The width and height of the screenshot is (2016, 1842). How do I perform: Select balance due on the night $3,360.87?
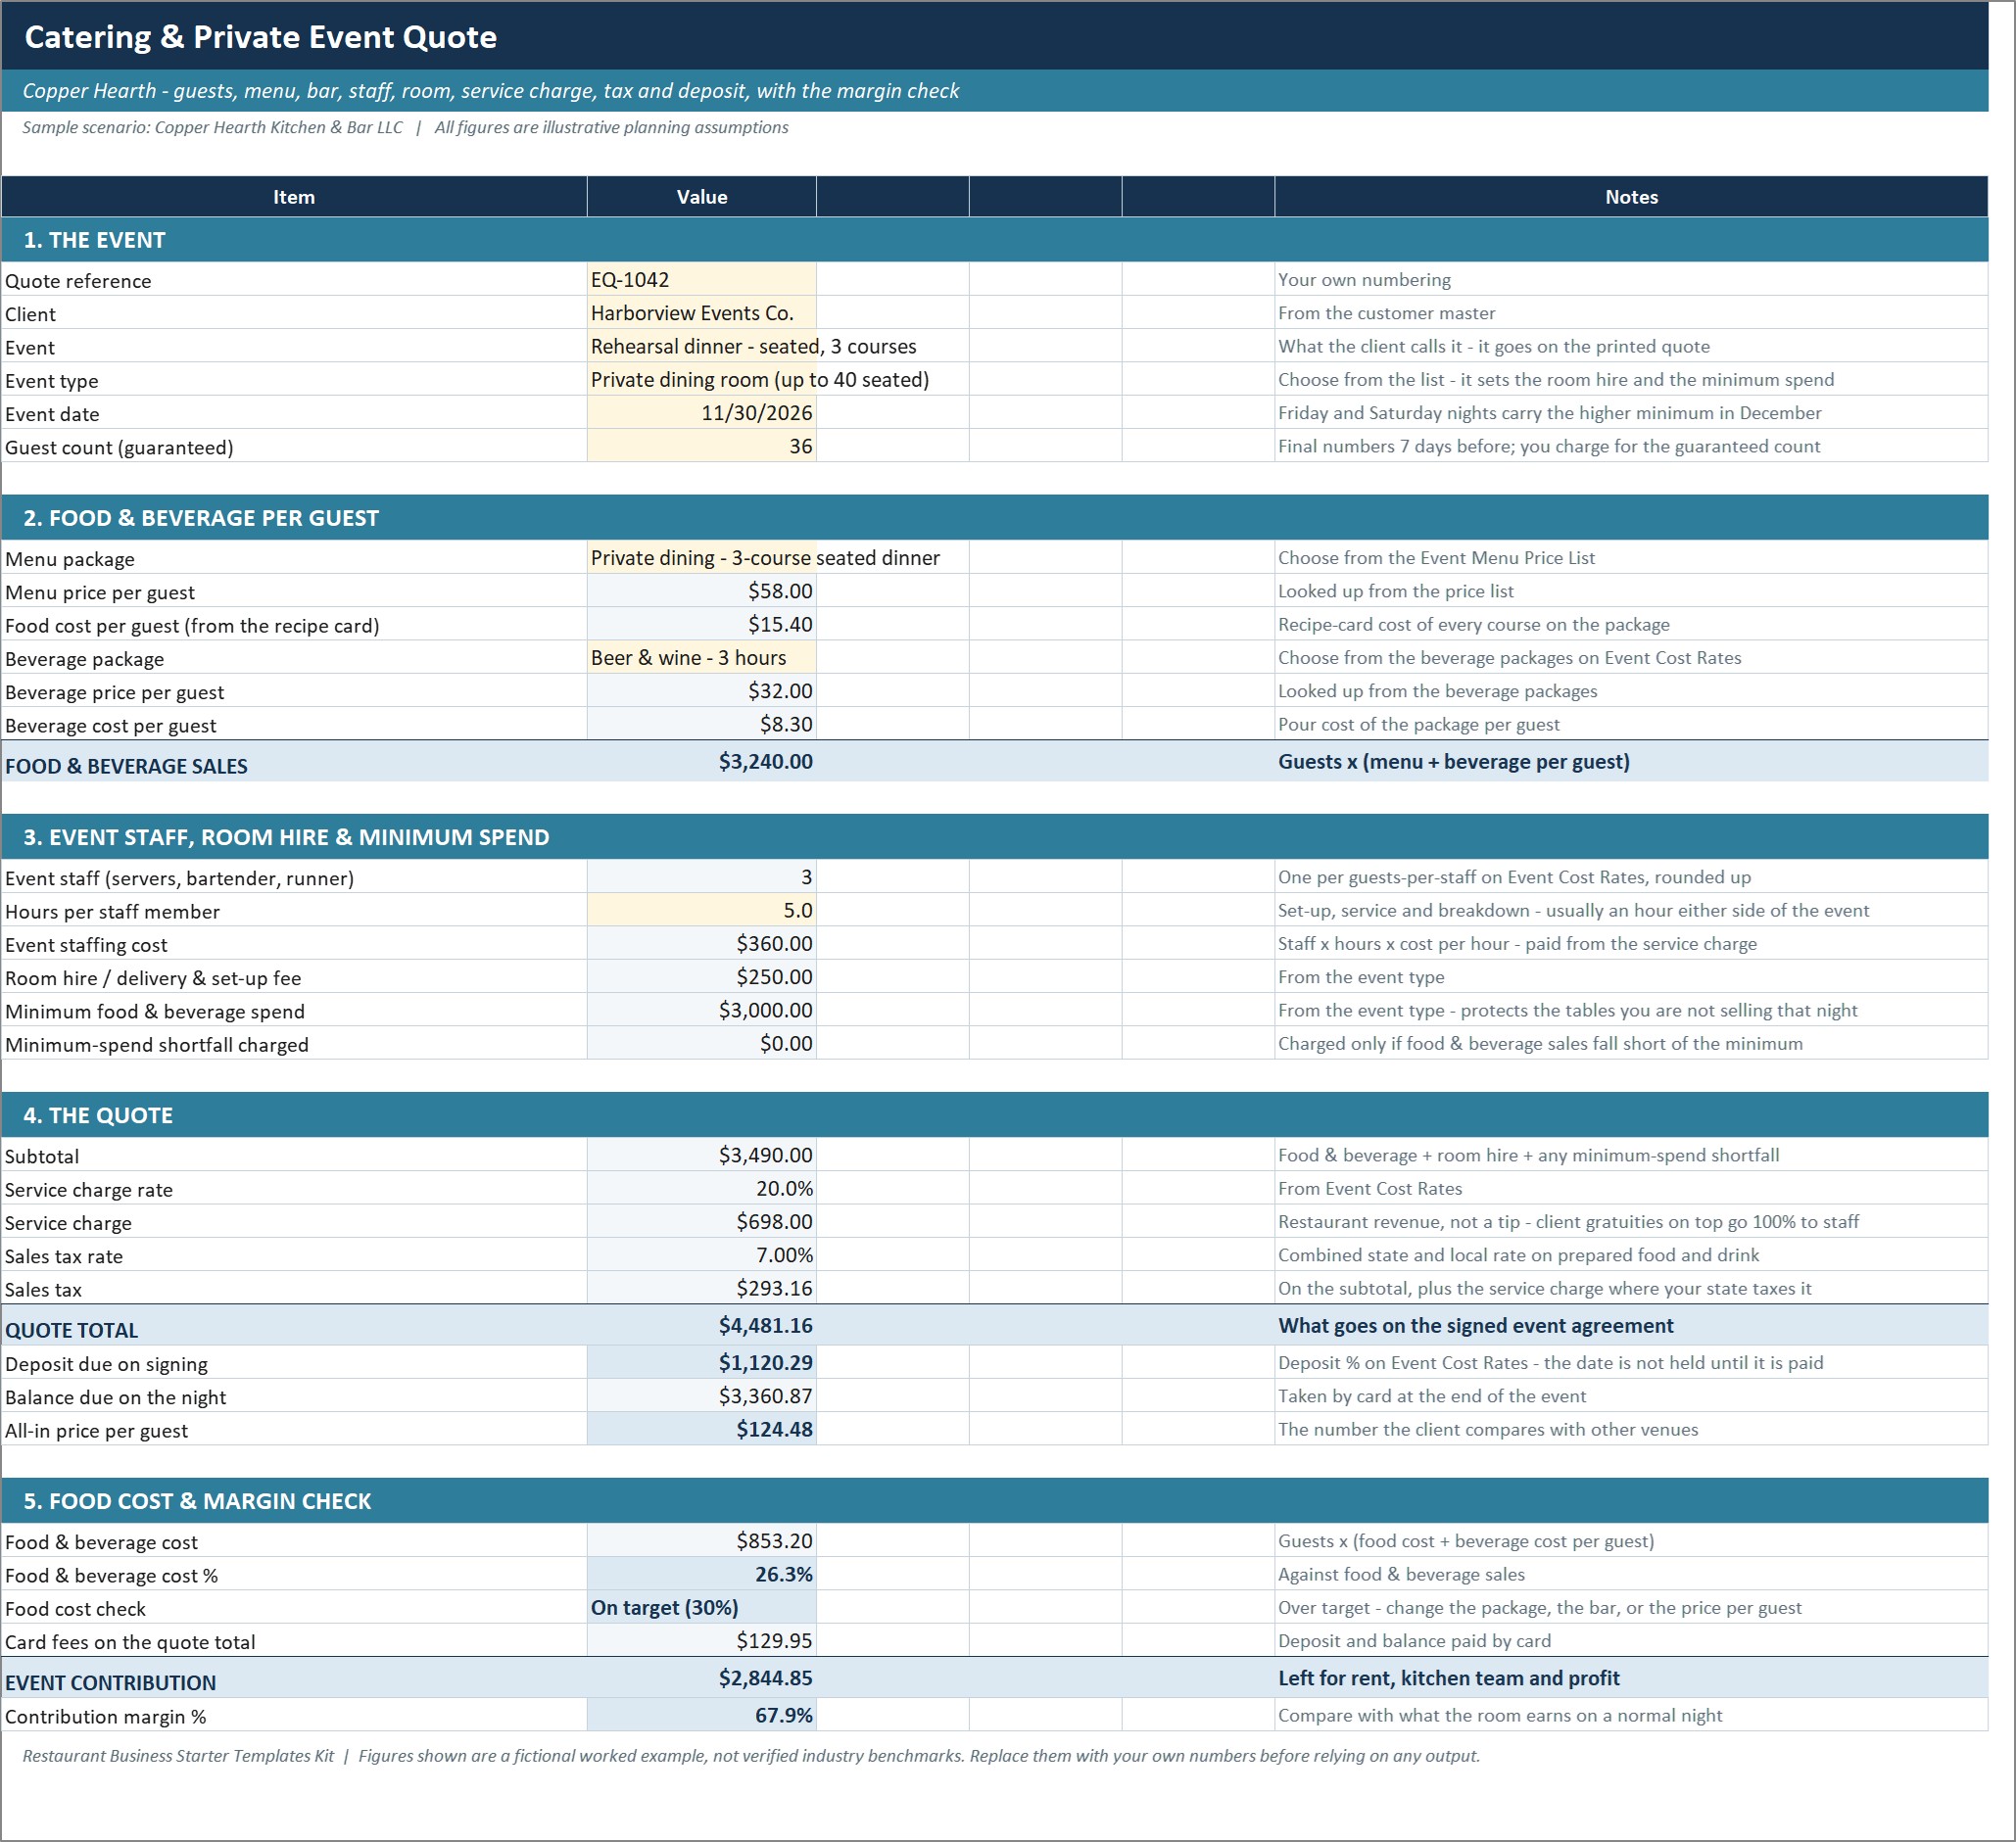(701, 1396)
